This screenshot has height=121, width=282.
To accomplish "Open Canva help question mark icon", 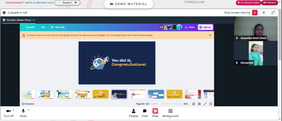I will click(x=211, y=104).
